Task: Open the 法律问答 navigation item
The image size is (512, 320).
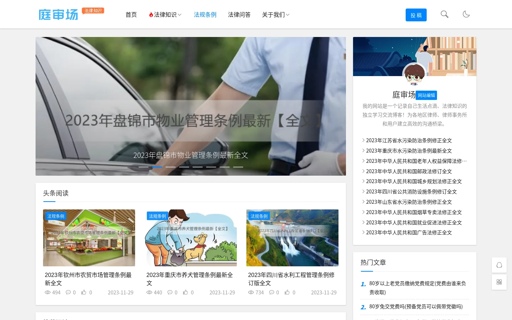Action: click(239, 15)
